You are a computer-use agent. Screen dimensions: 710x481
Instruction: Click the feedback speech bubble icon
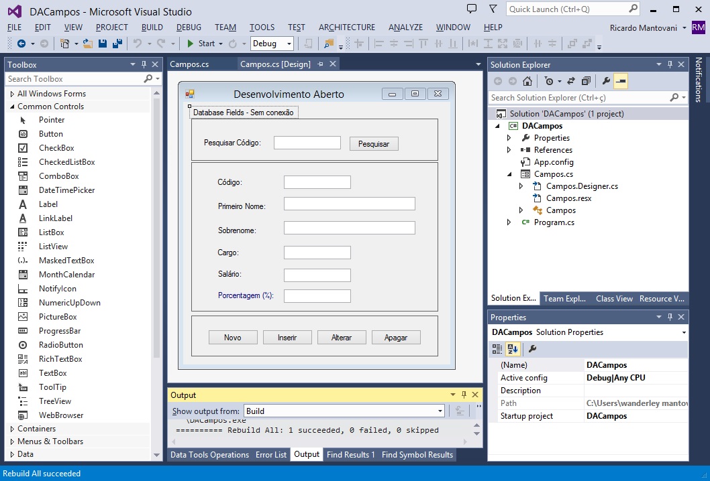click(x=472, y=9)
